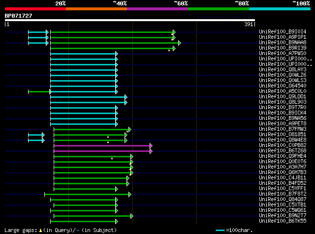Select the UniRef100_C5XTB1 label
The image size is (315, 234).
[x=283, y=205]
